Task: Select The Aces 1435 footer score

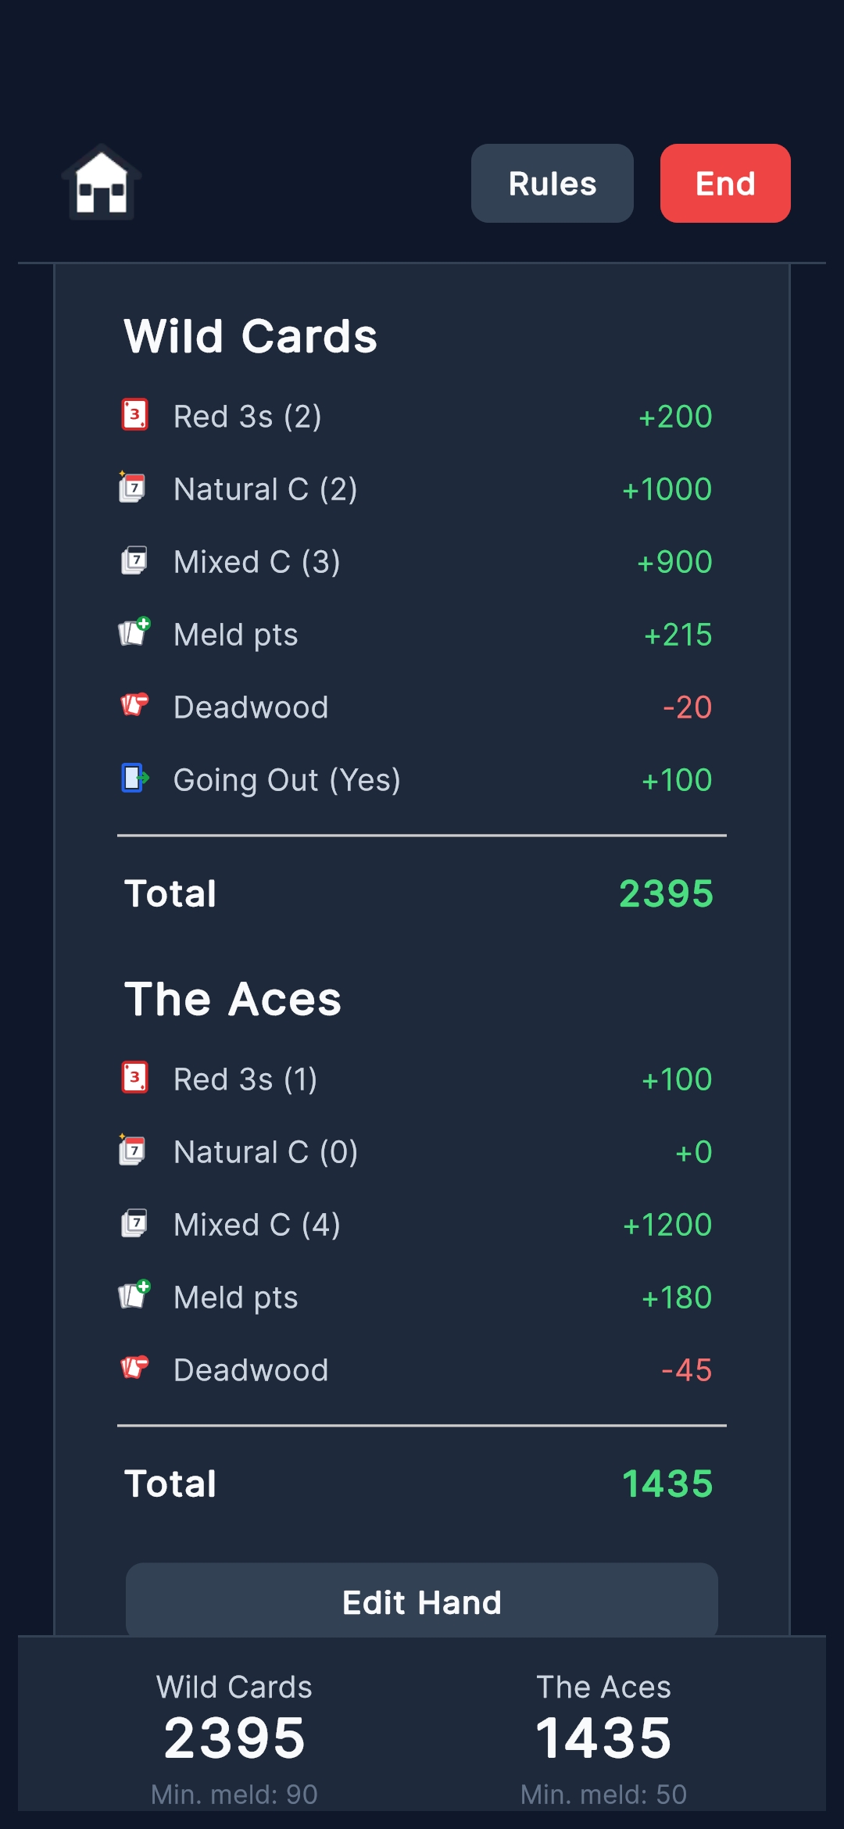Action: pyautogui.click(x=603, y=1738)
